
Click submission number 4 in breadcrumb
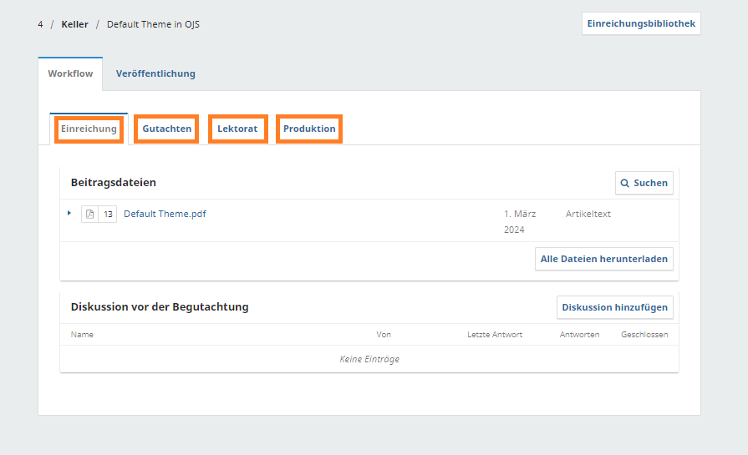coord(40,24)
